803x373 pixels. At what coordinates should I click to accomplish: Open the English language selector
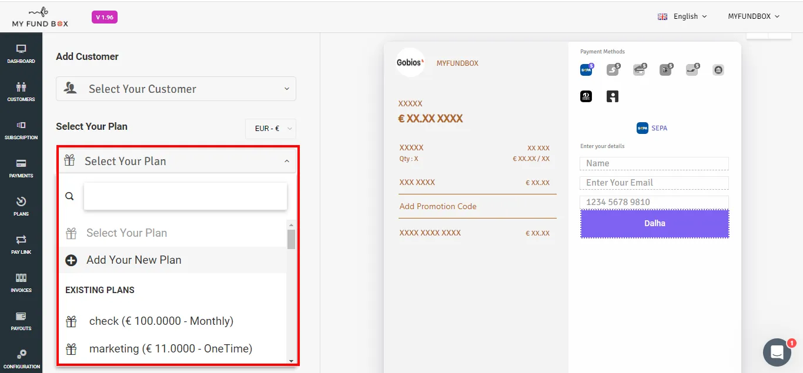point(682,16)
